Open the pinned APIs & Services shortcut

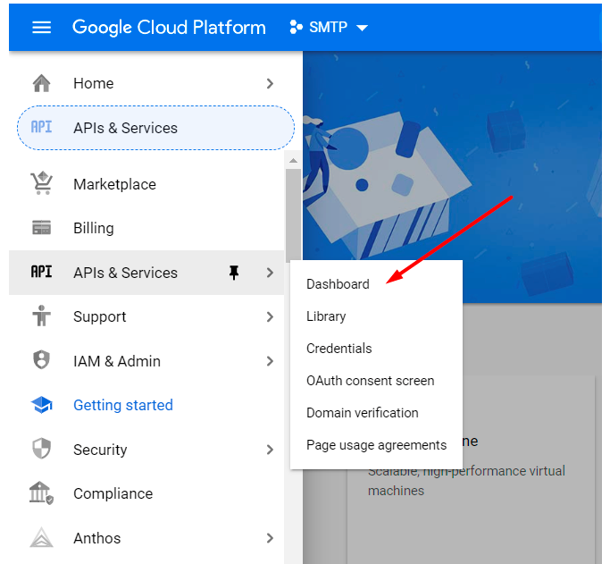pos(155,128)
